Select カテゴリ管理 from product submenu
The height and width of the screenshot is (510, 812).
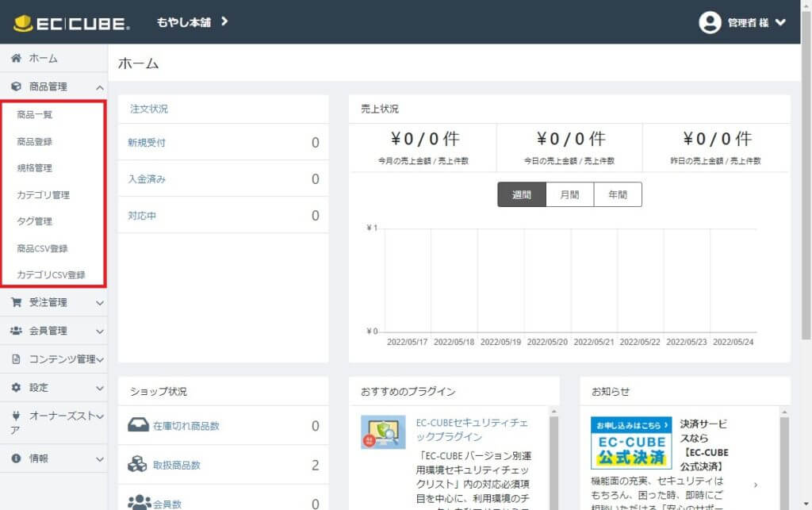tap(44, 195)
